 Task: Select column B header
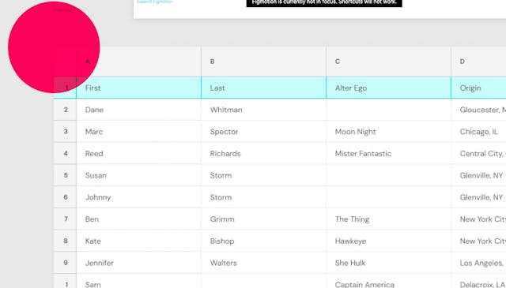point(263,62)
